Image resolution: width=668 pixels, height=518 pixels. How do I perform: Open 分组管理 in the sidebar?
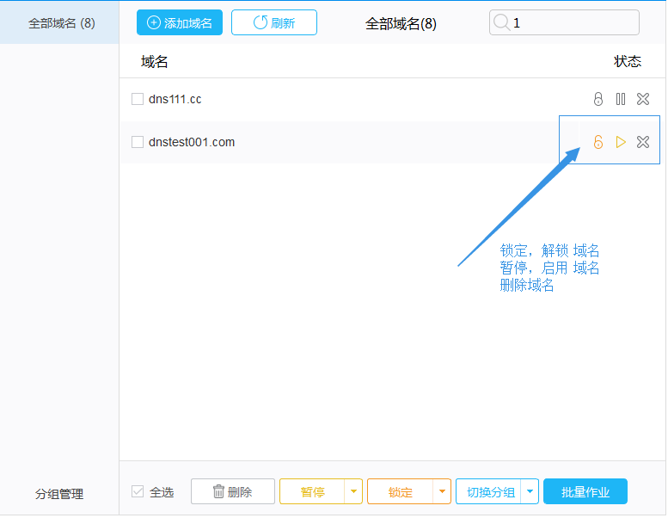coord(59,494)
